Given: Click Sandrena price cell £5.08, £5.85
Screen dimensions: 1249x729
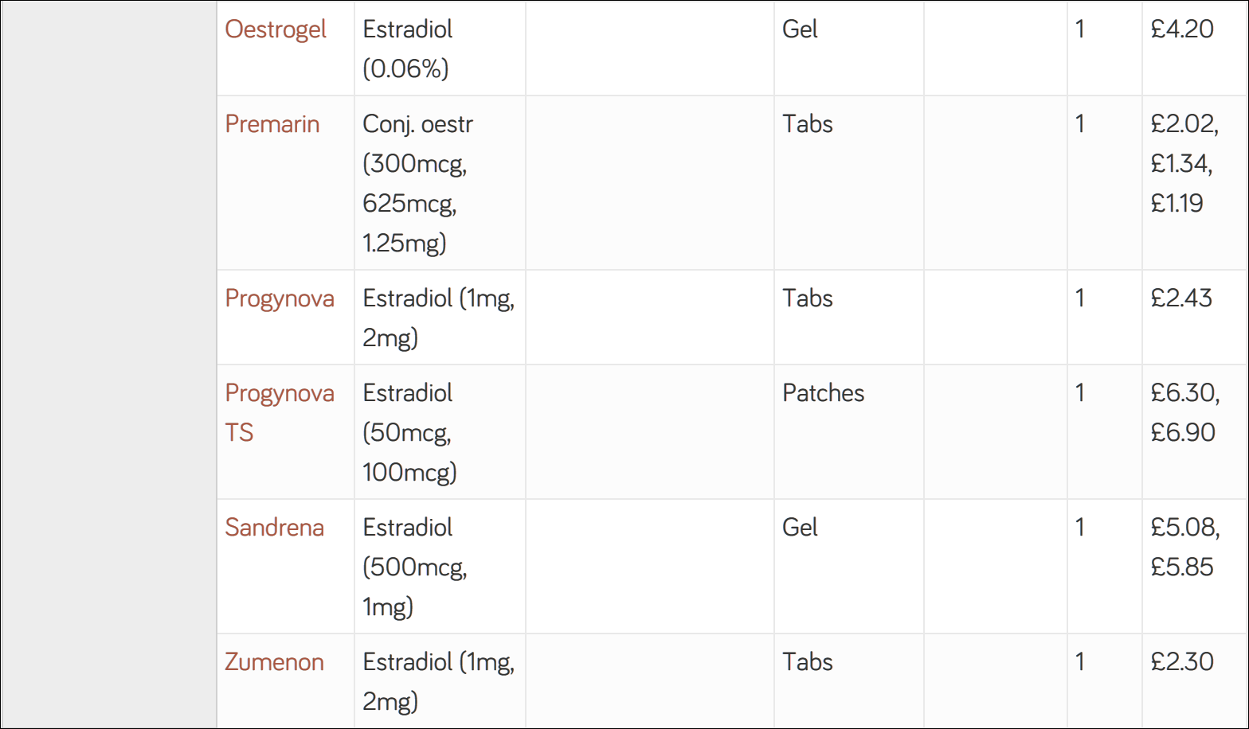Looking at the screenshot, I should pos(1195,567).
